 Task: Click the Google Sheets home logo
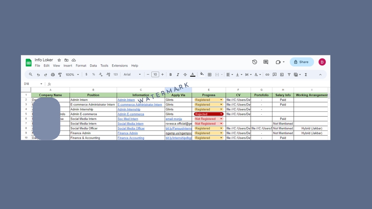click(x=28, y=63)
